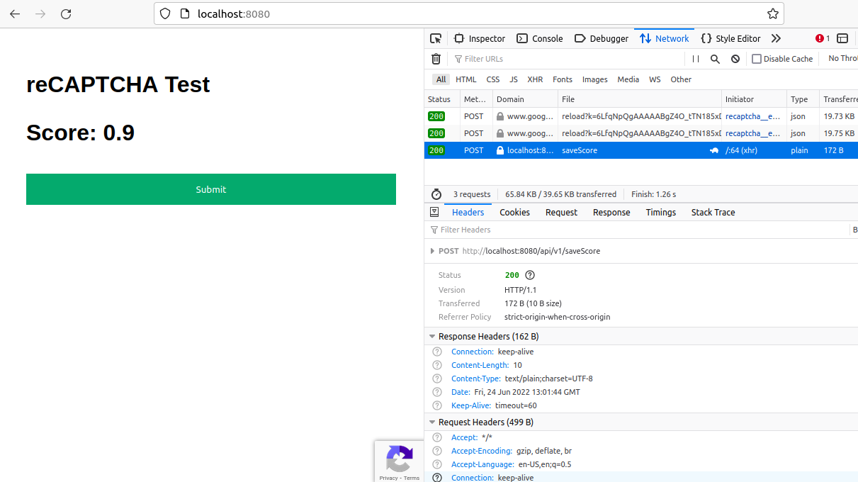Click the green Submit button
Image resolution: width=858 pixels, height=482 pixels.
210,189
